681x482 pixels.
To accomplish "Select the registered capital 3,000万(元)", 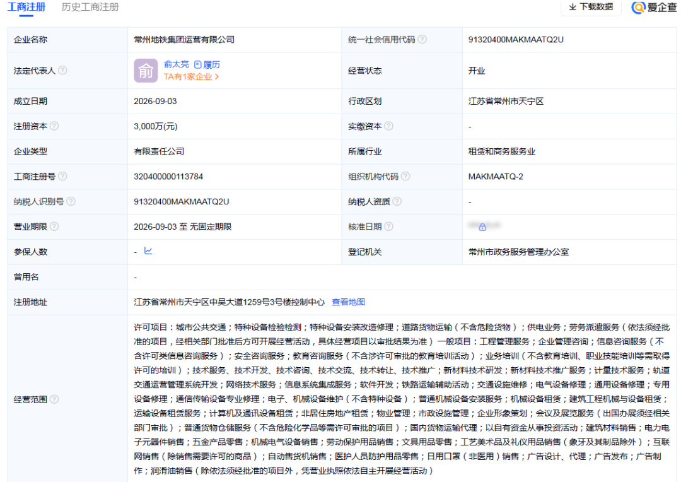I will [x=156, y=126].
